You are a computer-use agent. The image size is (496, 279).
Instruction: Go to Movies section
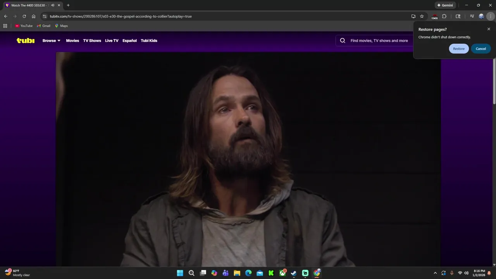(x=72, y=41)
